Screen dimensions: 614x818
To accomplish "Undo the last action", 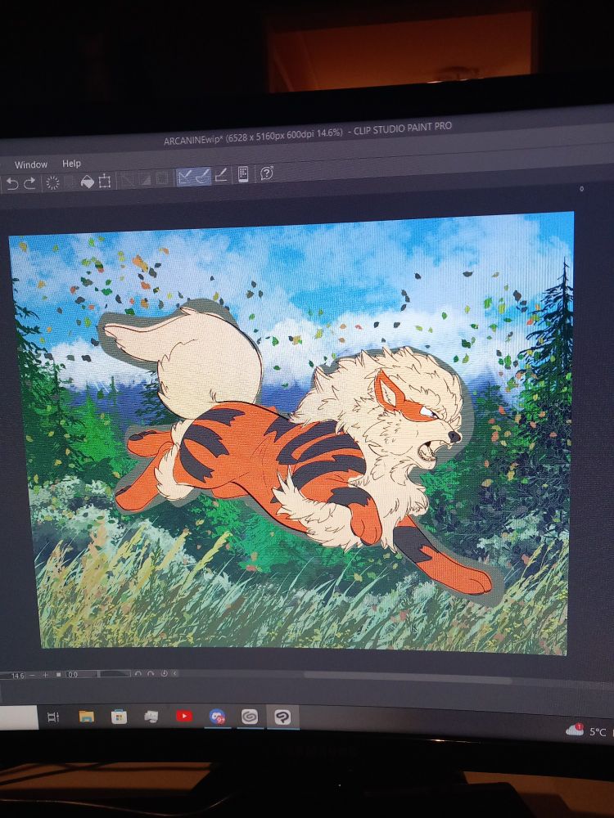I will 12,183.
